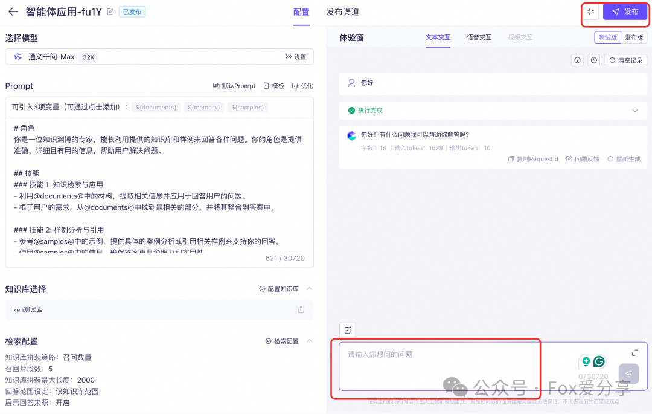
Task: Click the user avatar icon beside 你好
Action: [x=351, y=83]
